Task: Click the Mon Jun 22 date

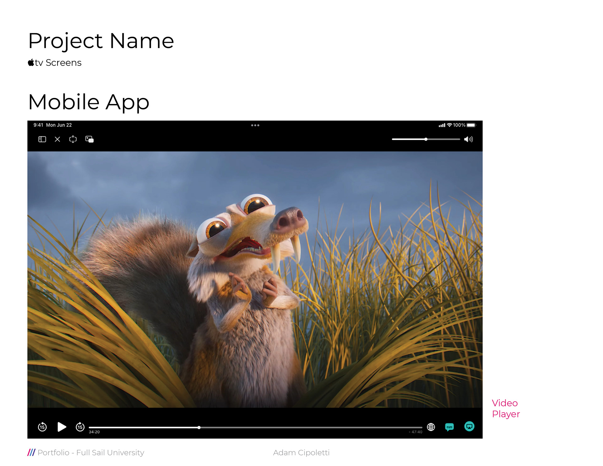Action: [x=59, y=125]
